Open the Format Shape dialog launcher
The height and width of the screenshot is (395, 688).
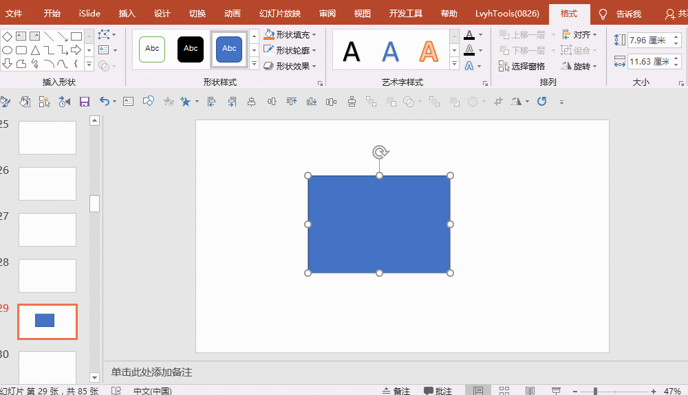(x=321, y=83)
